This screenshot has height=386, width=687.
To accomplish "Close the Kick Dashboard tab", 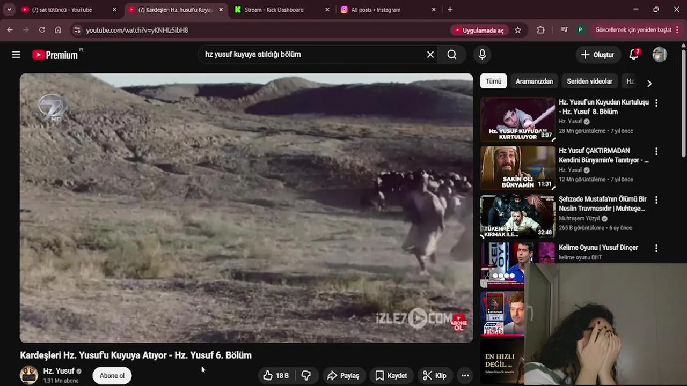I will click(x=327, y=10).
